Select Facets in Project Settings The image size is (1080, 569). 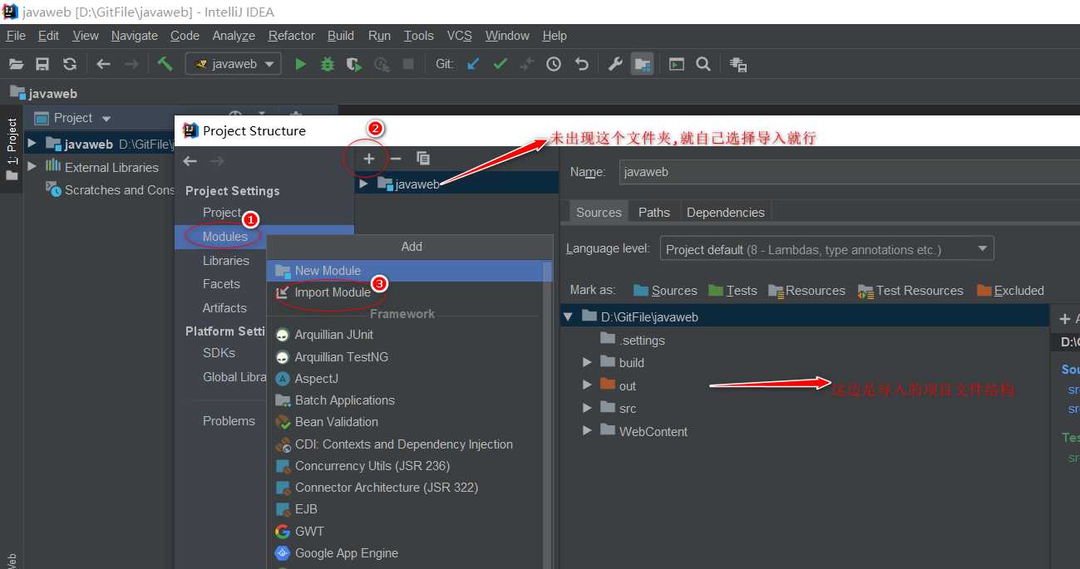221,284
